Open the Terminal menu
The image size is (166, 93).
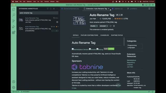(46, 2)
